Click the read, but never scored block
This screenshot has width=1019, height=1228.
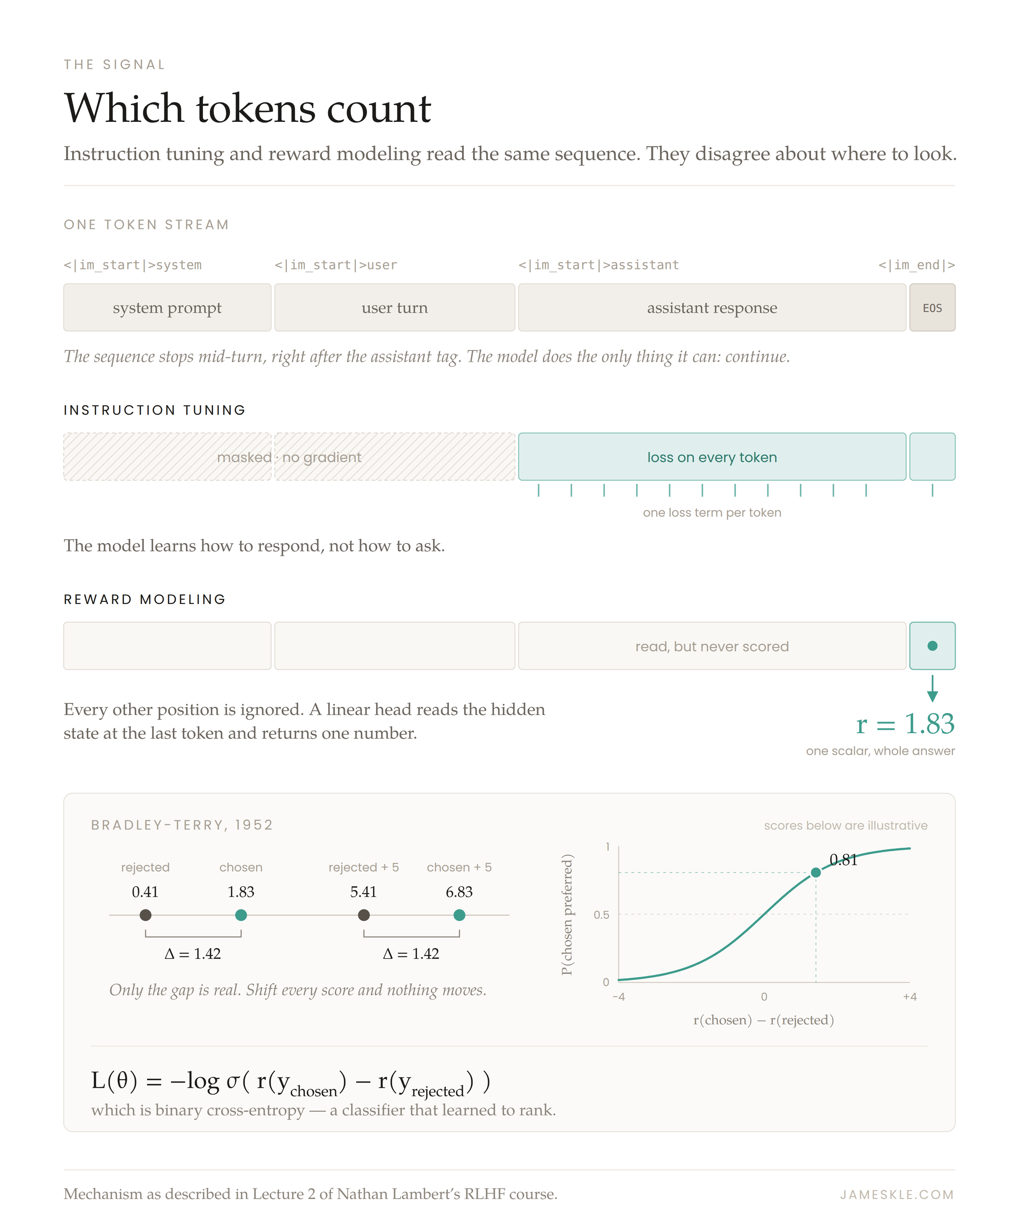[712, 646]
